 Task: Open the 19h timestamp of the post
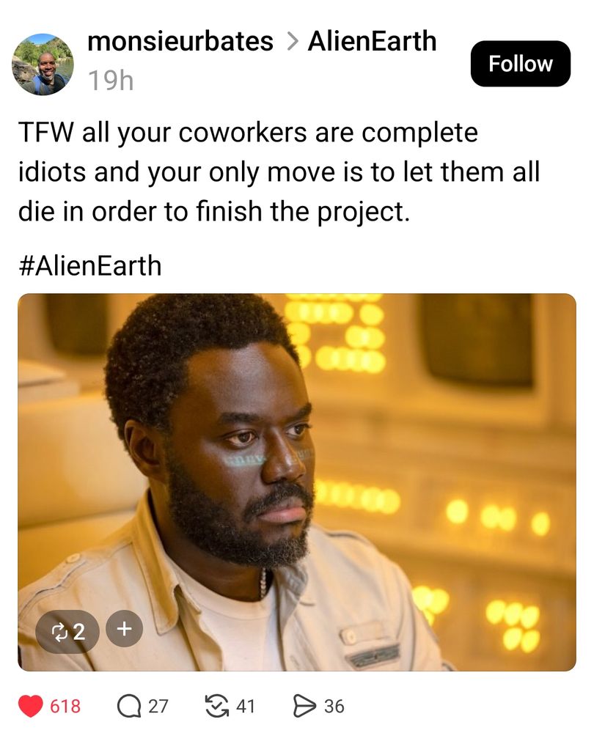111,81
